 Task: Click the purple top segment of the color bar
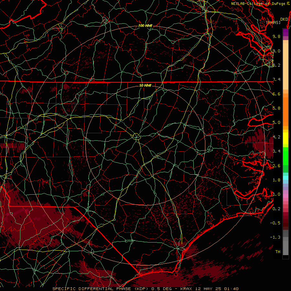[286, 32]
